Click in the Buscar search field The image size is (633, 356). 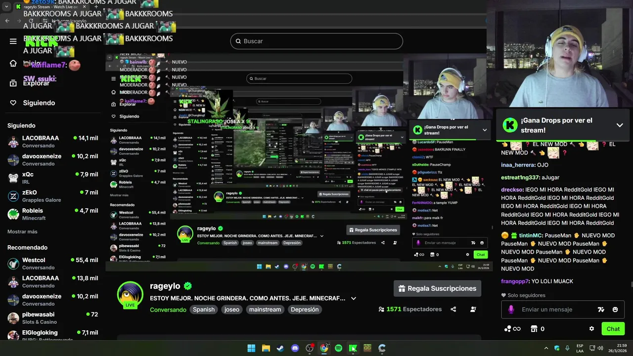click(x=316, y=41)
